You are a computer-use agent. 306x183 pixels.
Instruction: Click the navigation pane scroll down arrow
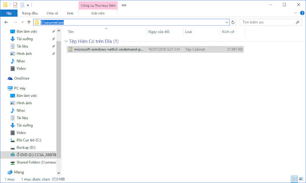click(58, 173)
